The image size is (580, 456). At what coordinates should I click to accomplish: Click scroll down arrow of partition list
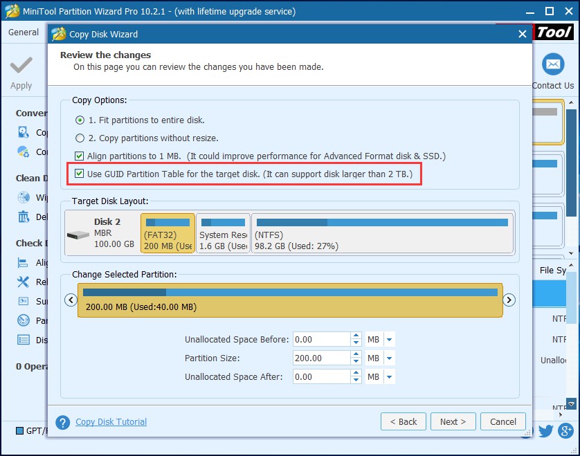click(x=572, y=404)
